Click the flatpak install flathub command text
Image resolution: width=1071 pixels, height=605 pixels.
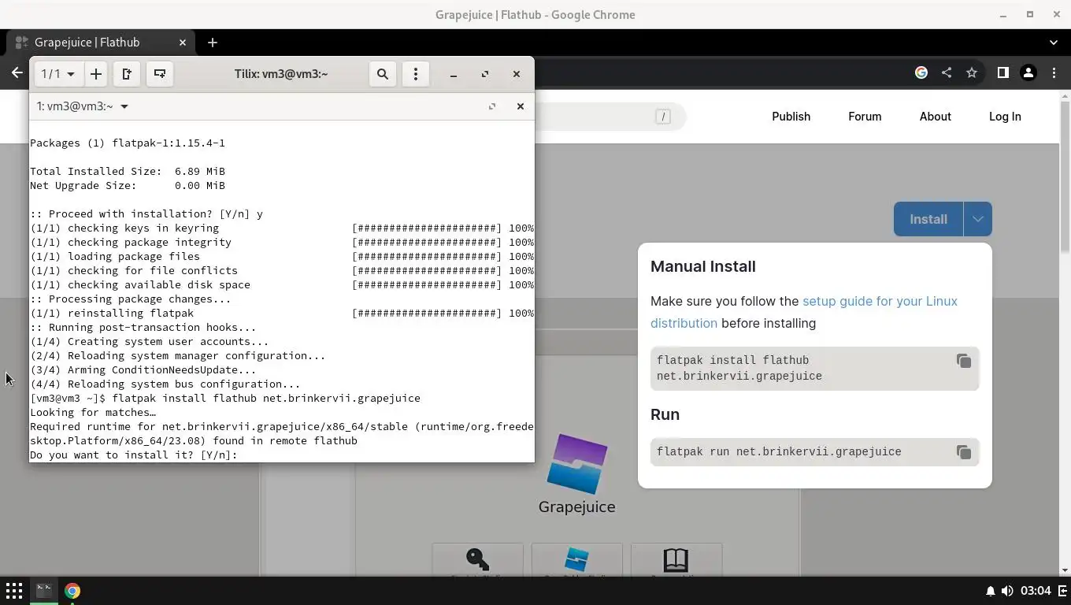coord(739,368)
